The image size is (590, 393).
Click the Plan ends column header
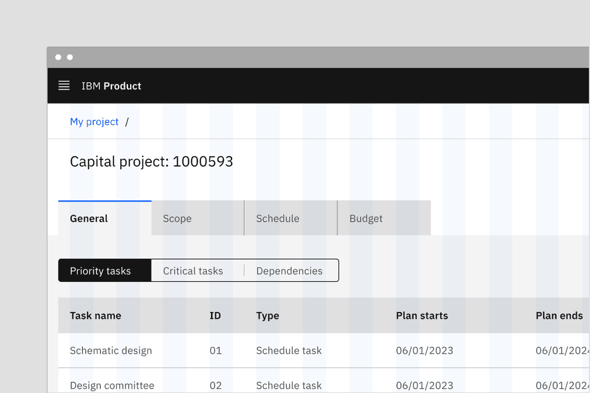pos(559,316)
